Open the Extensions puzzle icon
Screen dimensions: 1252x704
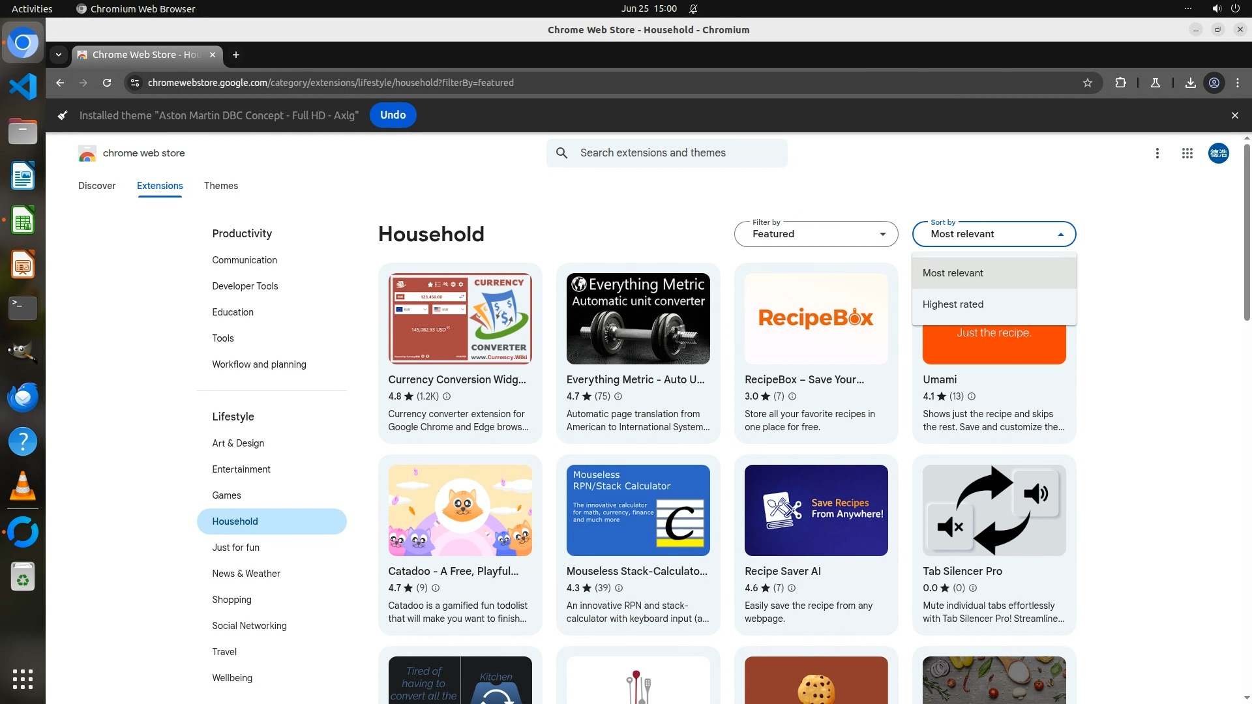click(1120, 83)
